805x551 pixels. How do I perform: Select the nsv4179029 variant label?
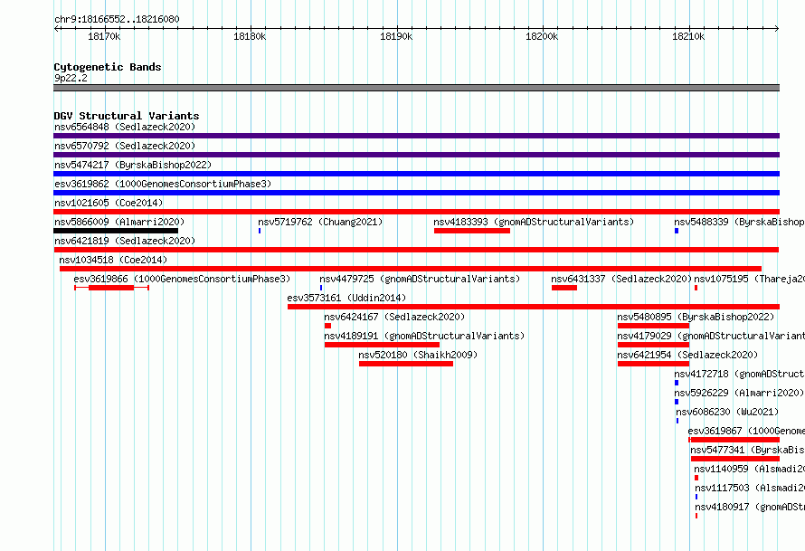pos(711,336)
